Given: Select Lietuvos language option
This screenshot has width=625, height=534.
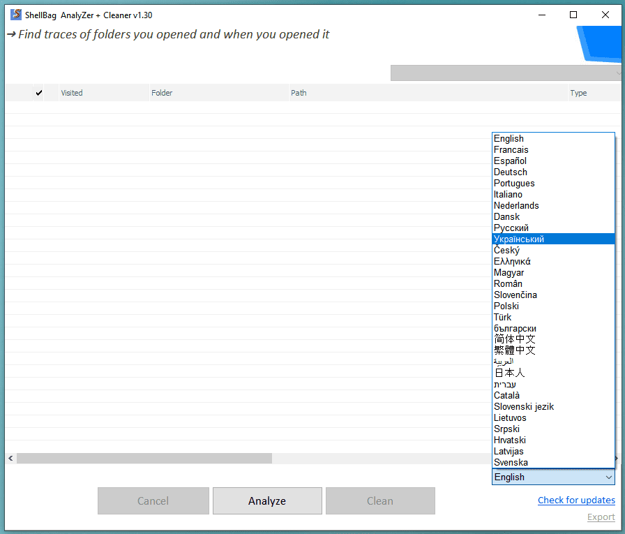Looking at the screenshot, I should [553, 417].
